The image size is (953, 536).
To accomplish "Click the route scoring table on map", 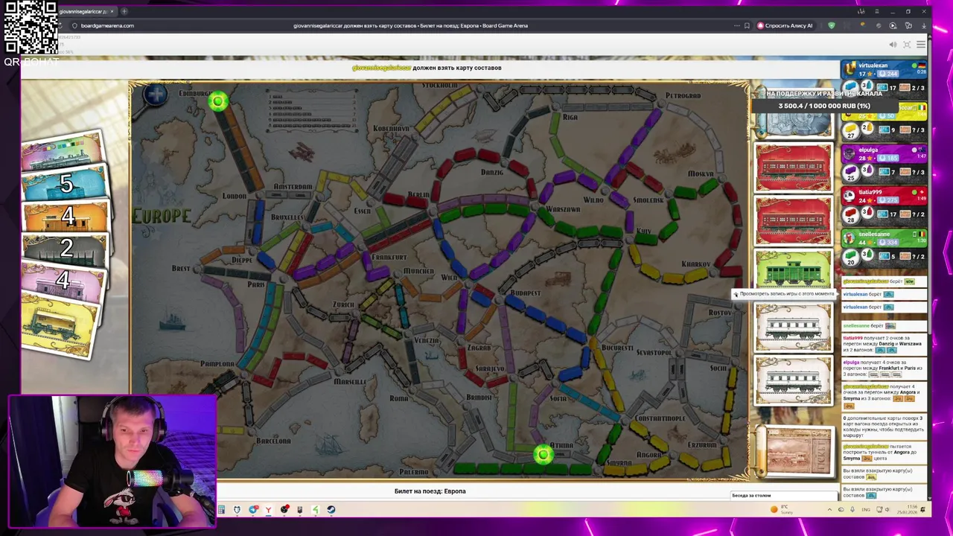I will [x=313, y=110].
